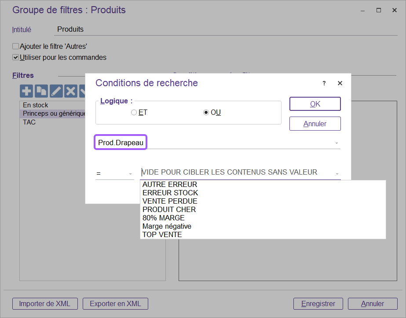This screenshot has width=406, height=318.
Task: Choose ERREUR STOCK from the list
Action: click(x=170, y=193)
